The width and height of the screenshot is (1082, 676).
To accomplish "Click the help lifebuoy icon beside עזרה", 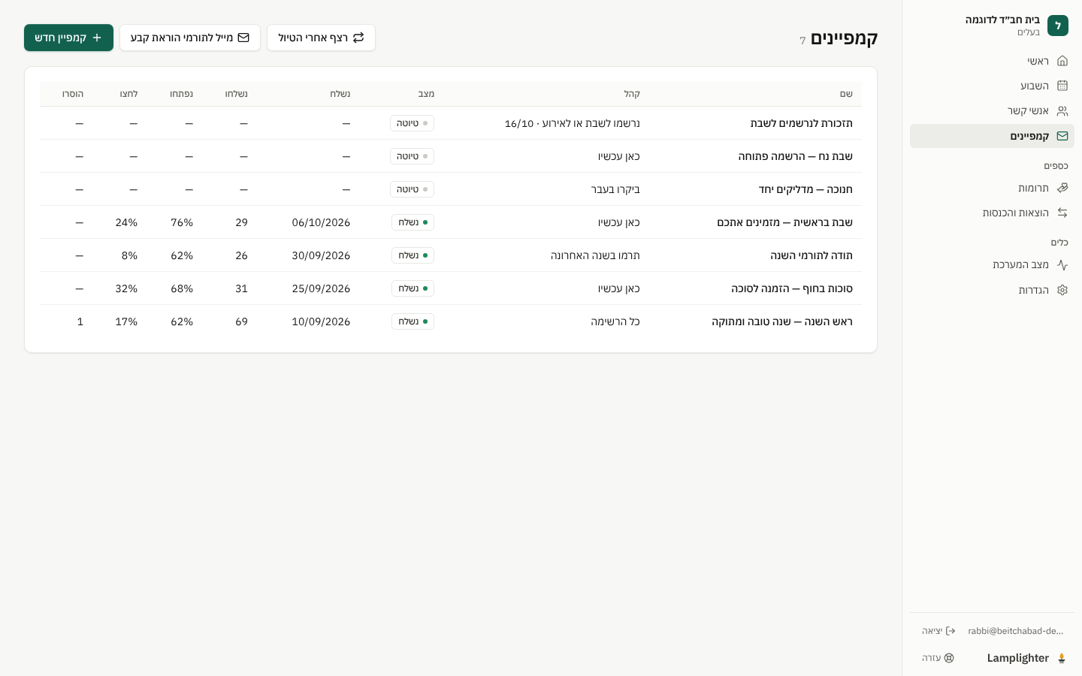I will pos(949,658).
